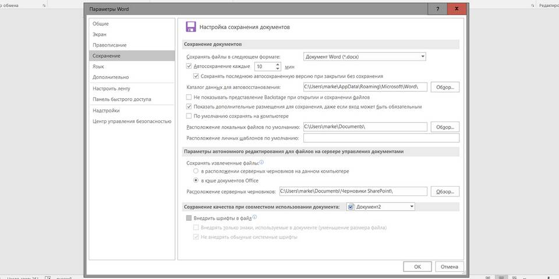
Task: Click the autosave minutes value field
Action: 264,66
